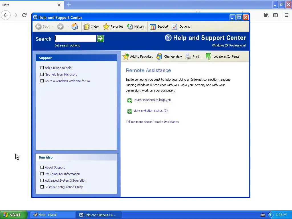Image resolution: width=292 pixels, height=219 pixels.
Task: Click the Forward arrow in Help toolbar
Action: tap(60, 27)
